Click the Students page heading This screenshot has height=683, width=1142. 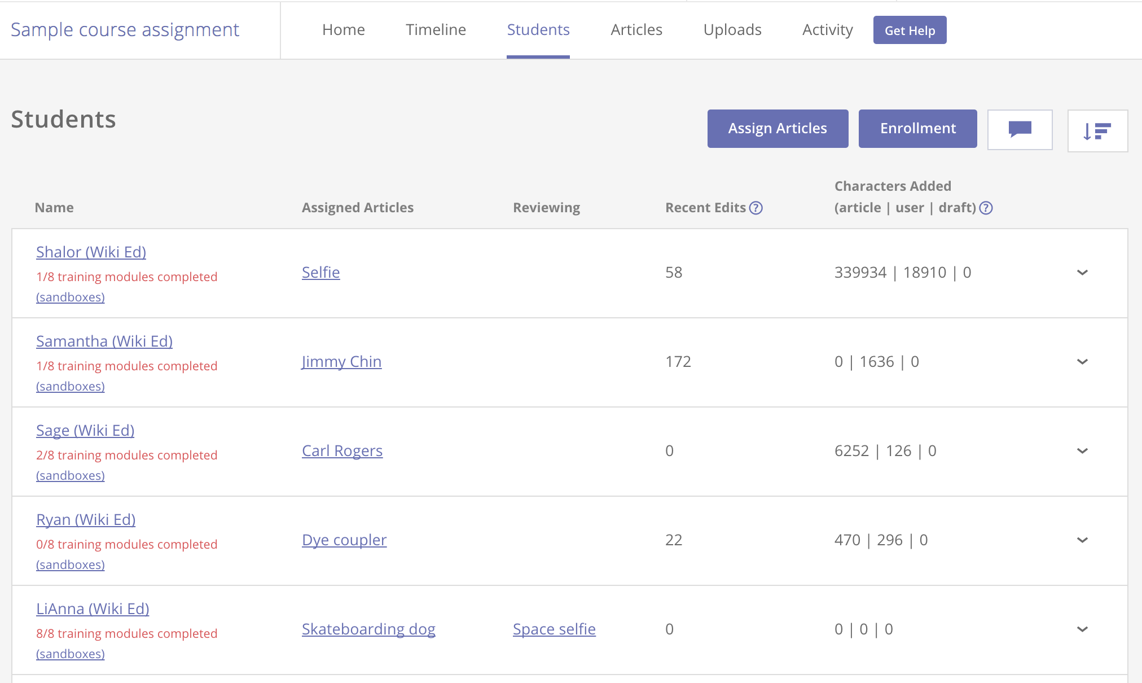pos(64,119)
